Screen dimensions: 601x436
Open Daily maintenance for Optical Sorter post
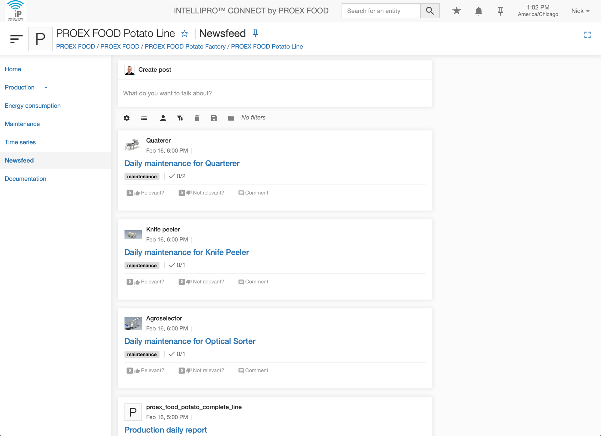coord(190,341)
